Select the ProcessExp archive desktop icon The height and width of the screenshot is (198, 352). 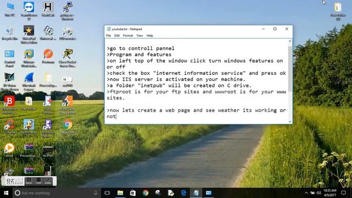click(29, 150)
